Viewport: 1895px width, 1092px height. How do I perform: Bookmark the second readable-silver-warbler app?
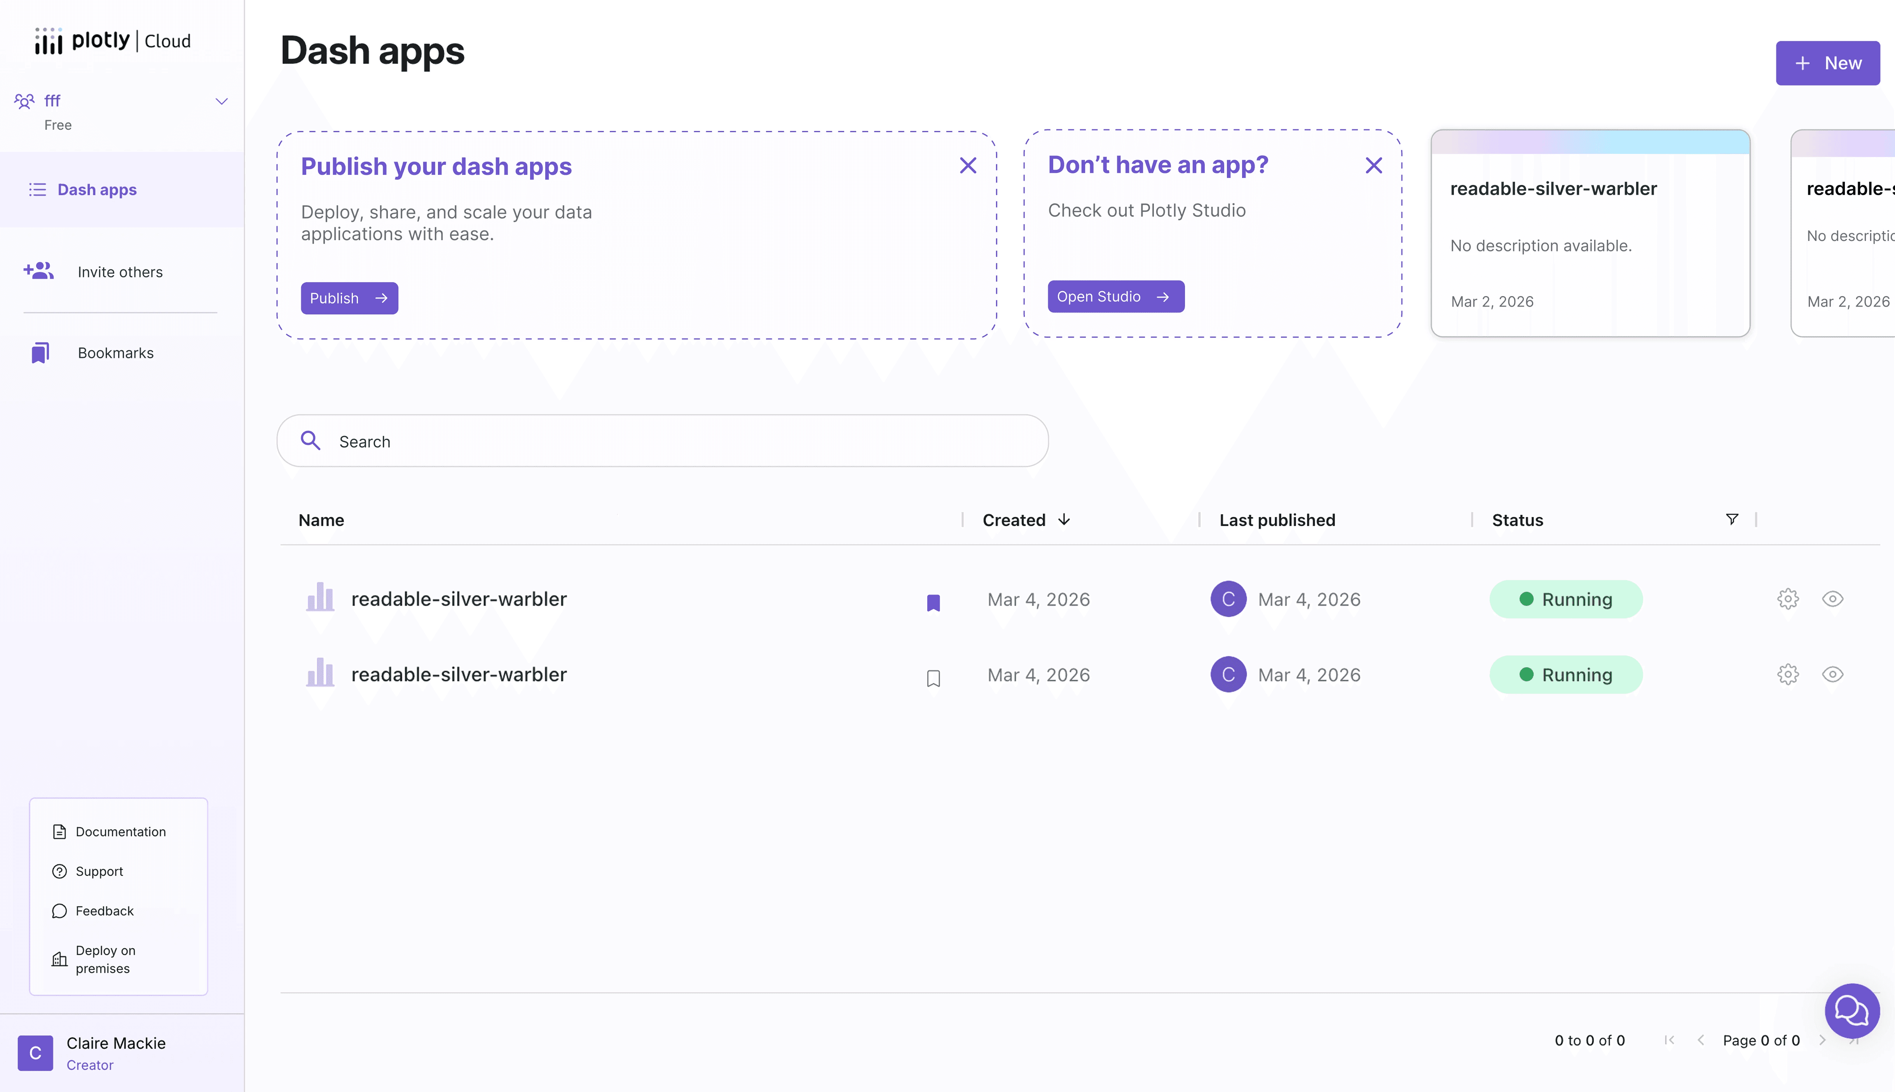(933, 678)
